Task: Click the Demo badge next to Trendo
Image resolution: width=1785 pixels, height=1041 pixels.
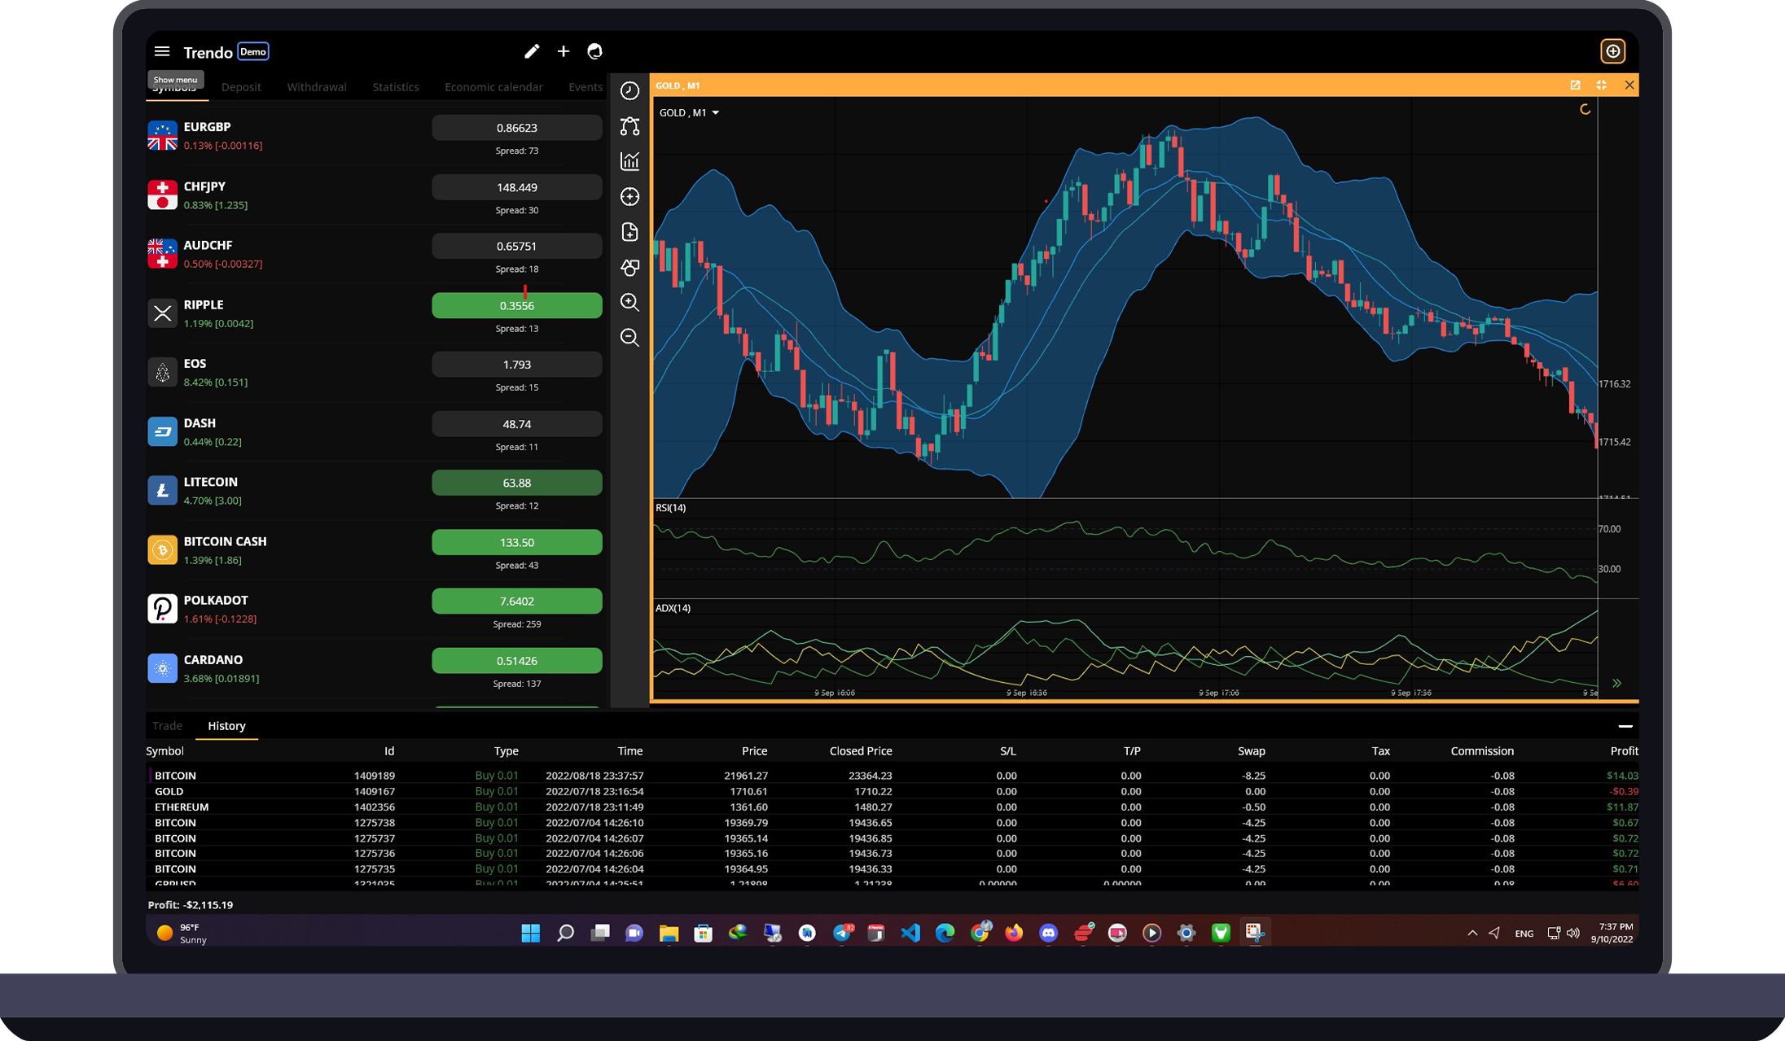Action: pos(252,51)
